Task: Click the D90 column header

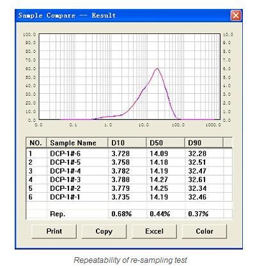Action: 204,143
